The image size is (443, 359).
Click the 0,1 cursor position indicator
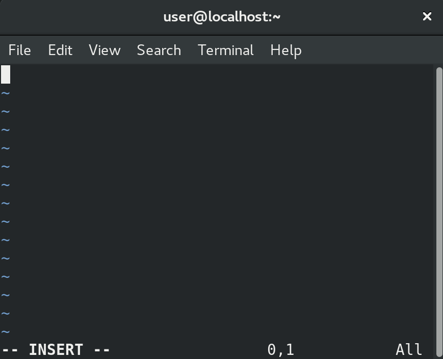[280, 350]
